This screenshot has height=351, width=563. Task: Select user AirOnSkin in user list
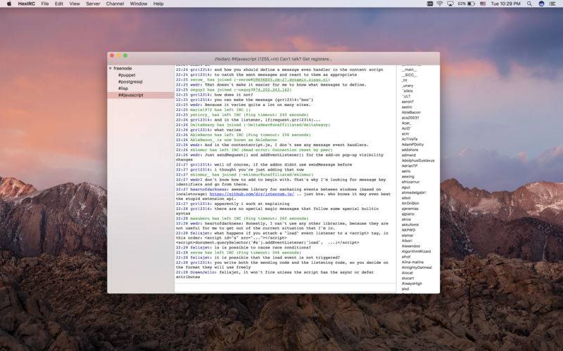click(410, 204)
